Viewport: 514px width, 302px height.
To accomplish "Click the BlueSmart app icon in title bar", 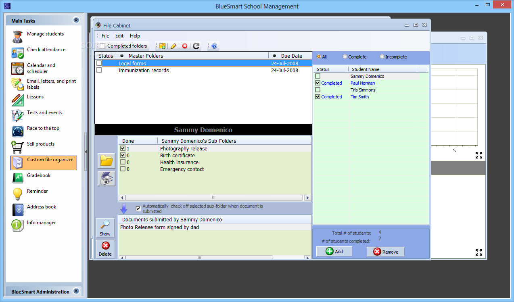I will point(7,6).
